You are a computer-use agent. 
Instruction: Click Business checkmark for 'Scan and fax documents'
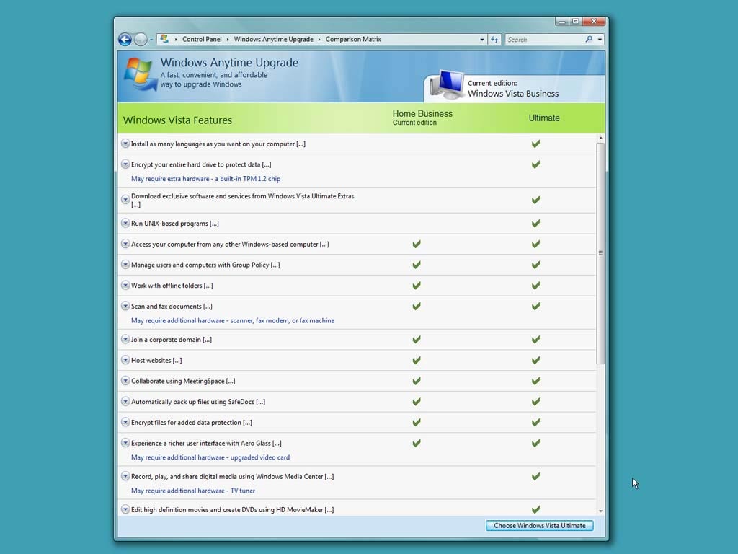(417, 306)
